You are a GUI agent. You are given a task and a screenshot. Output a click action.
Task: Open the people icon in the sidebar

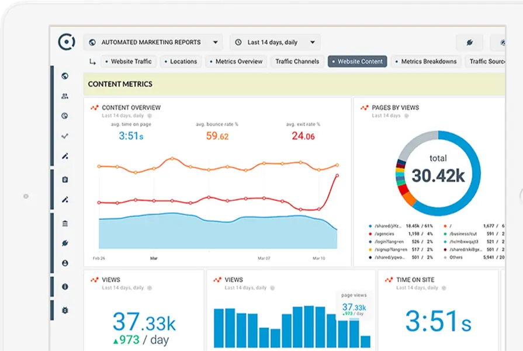point(65,96)
